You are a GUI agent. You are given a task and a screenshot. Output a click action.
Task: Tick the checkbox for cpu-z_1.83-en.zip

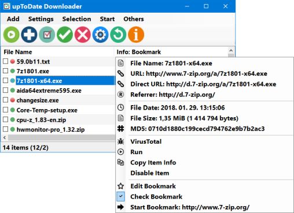tap(6, 119)
